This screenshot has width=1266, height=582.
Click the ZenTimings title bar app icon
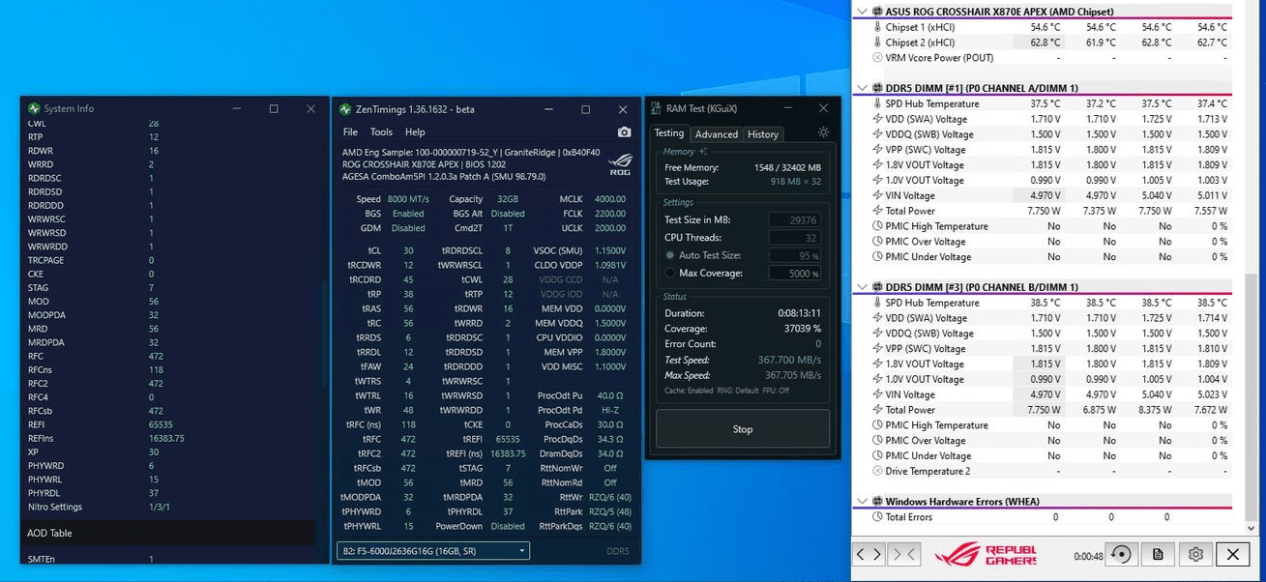[x=345, y=108]
